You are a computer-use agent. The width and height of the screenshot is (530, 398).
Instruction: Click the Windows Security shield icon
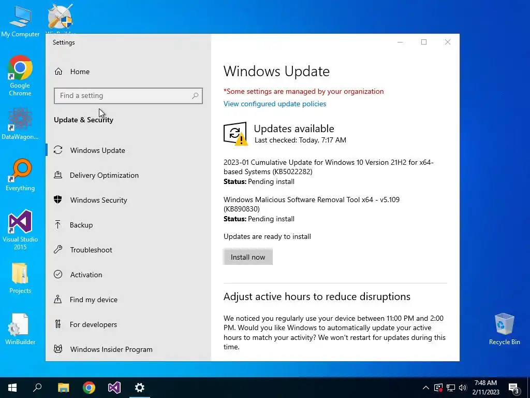click(58, 200)
